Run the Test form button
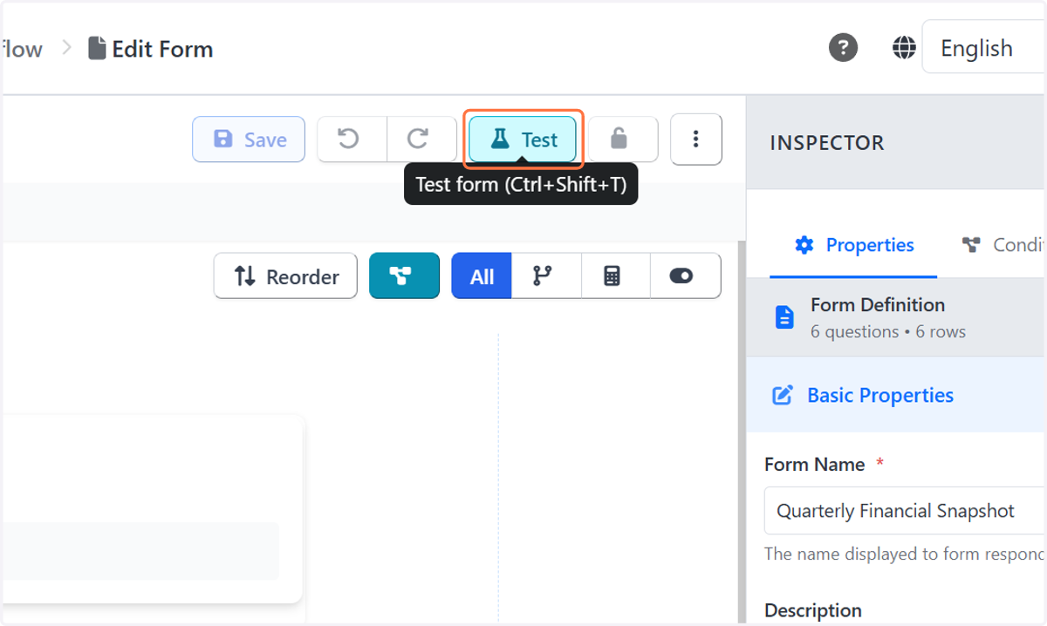This screenshot has width=1047, height=626. pos(523,139)
